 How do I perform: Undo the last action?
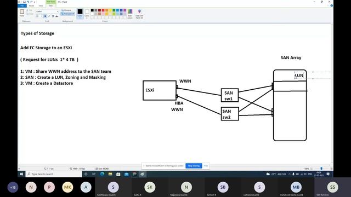[28, 2]
